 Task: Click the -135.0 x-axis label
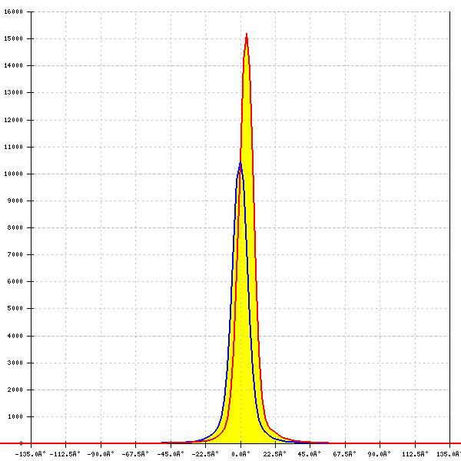[30, 454]
